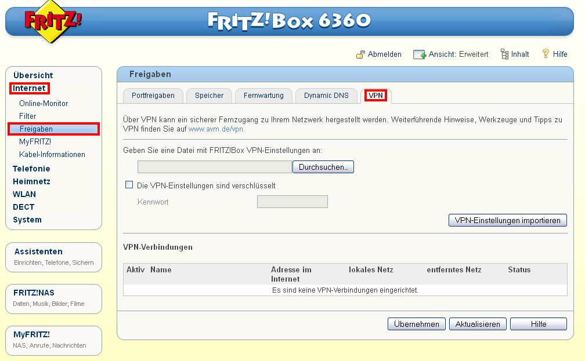Open the MyFRITZ! panel at bottom
The image size is (585, 361).
tap(54, 341)
